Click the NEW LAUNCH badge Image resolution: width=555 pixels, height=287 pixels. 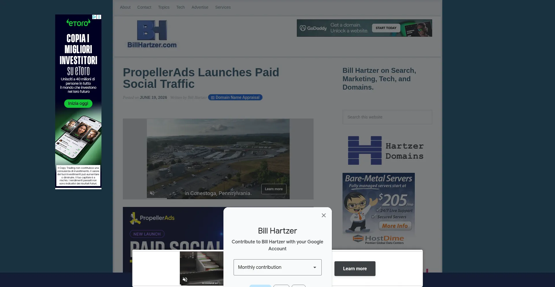click(147, 234)
